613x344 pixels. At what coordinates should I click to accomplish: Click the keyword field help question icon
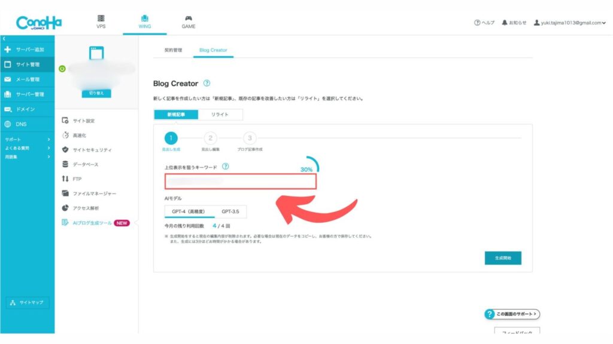pyautogui.click(x=226, y=167)
